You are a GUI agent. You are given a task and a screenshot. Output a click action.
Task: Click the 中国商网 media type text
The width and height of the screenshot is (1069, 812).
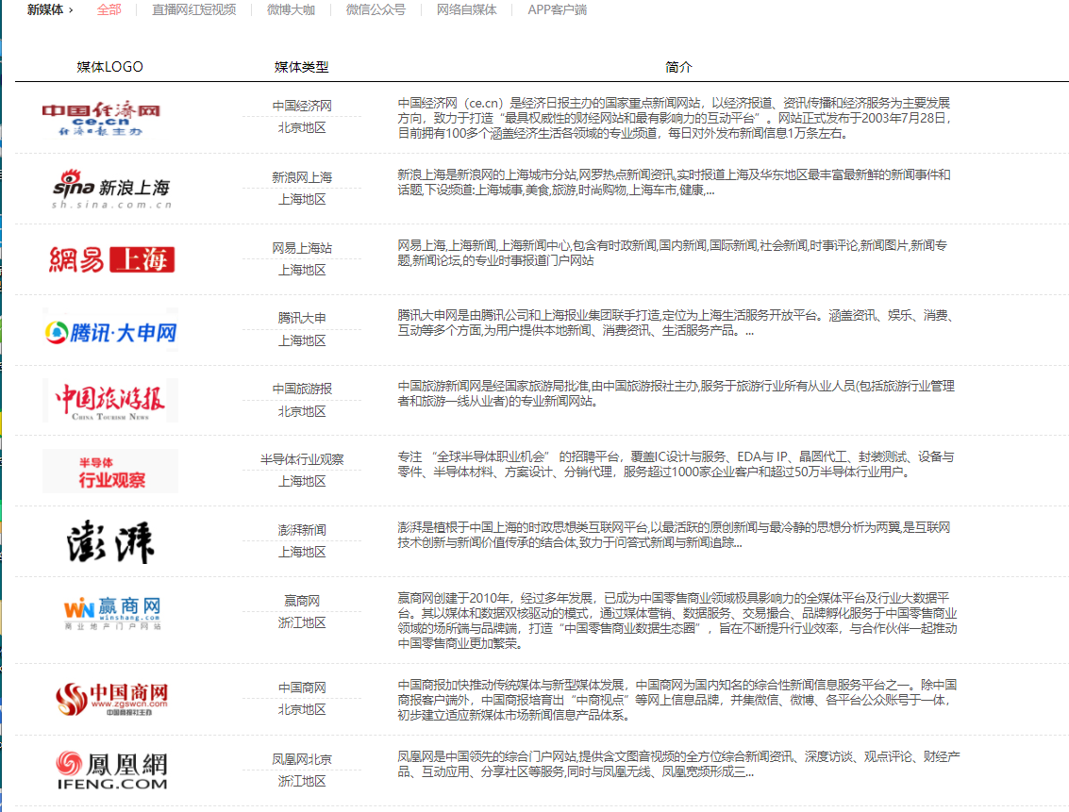click(x=302, y=688)
